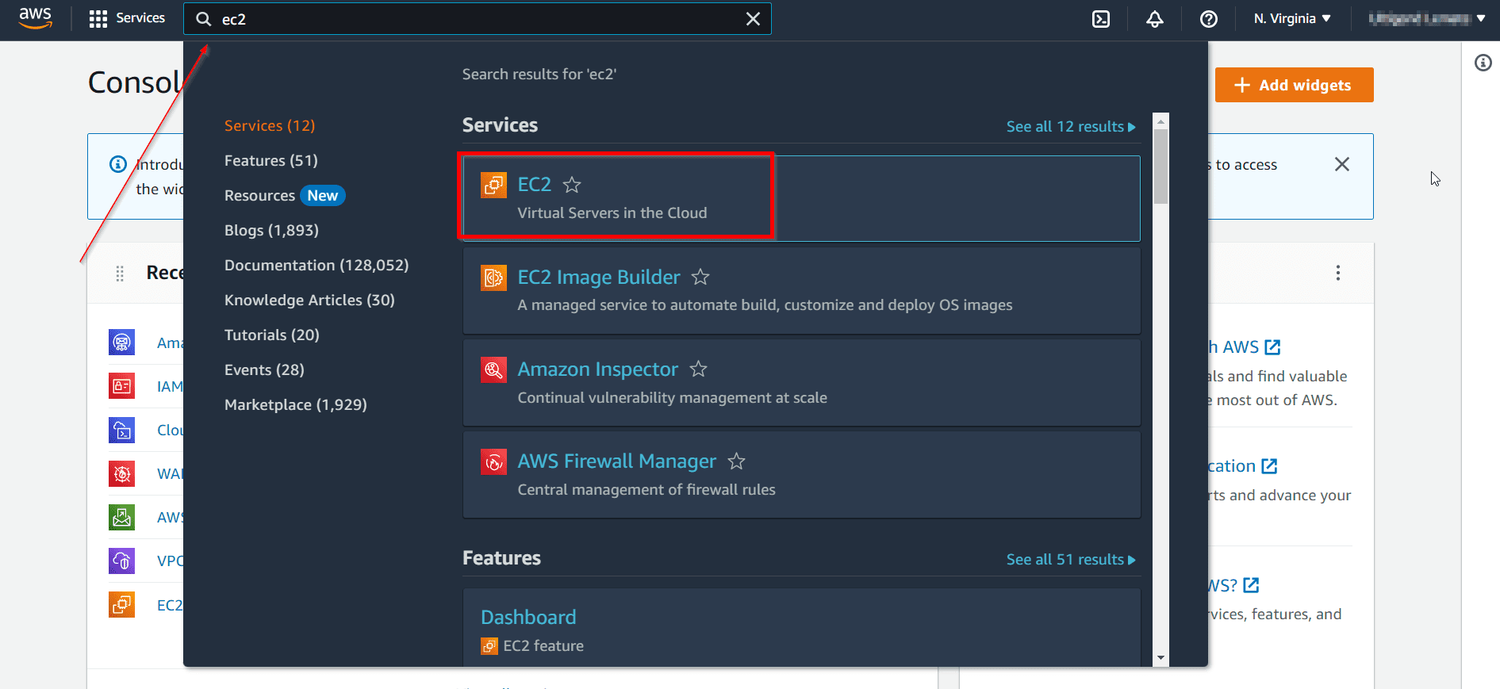1500x689 pixels.
Task: Open the external link icon next to AWS
Action: point(1272,346)
